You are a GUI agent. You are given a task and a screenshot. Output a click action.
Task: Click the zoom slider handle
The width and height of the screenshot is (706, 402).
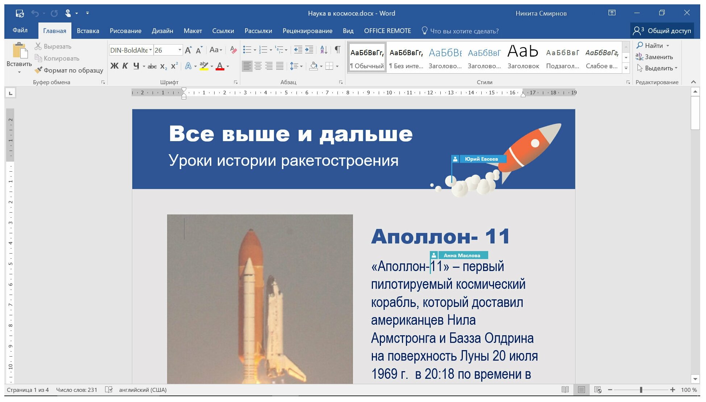coord(641,390)
